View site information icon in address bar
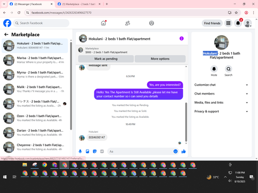 [x=27, y=12]
